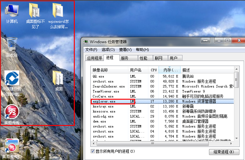Select the 桌面图标不见了 folder icon
Viewport: 245px width, 160px height.
pyautogui.click(x=35, y=16)
